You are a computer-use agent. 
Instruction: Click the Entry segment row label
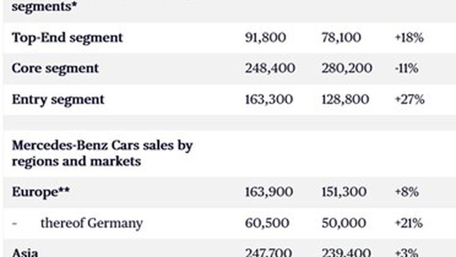point(58,99)
